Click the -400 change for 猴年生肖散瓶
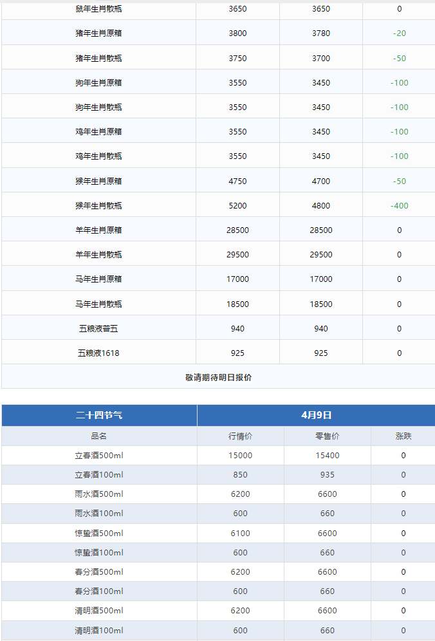 400,206
